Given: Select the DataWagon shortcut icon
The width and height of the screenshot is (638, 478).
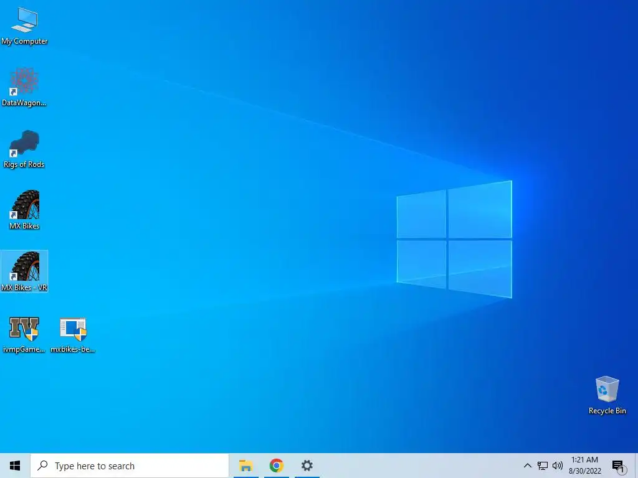Looking at the screenshot, I should [x=24, y=87].
